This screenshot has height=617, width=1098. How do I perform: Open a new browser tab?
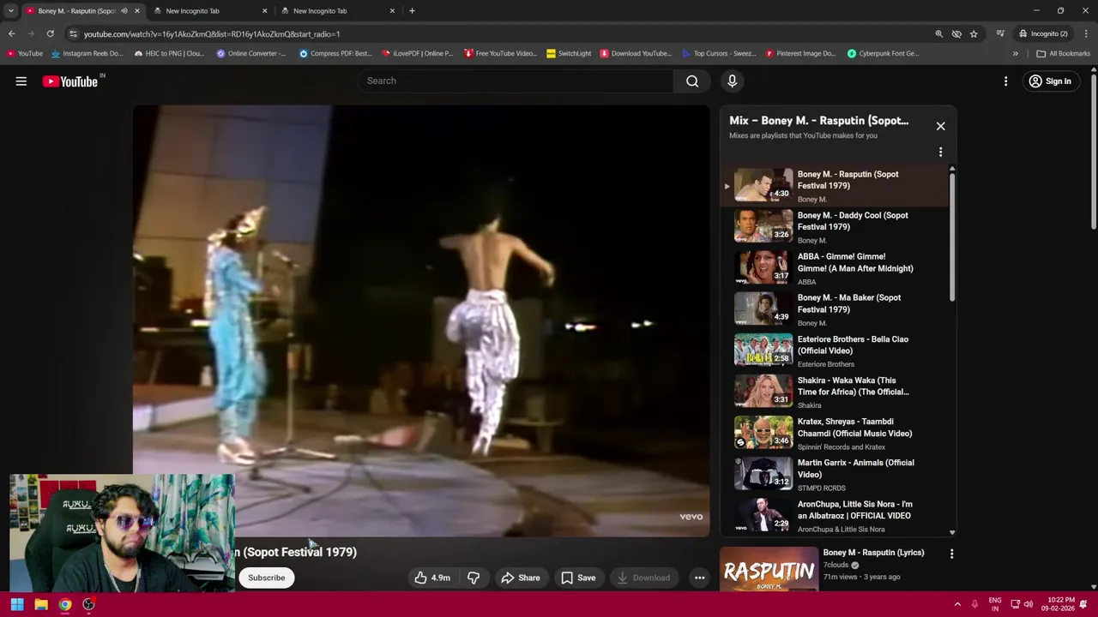[x=412, y=11]
